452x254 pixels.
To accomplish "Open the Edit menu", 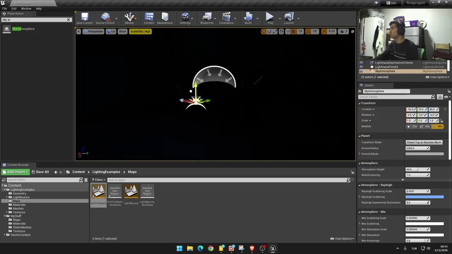I will 14,8.
